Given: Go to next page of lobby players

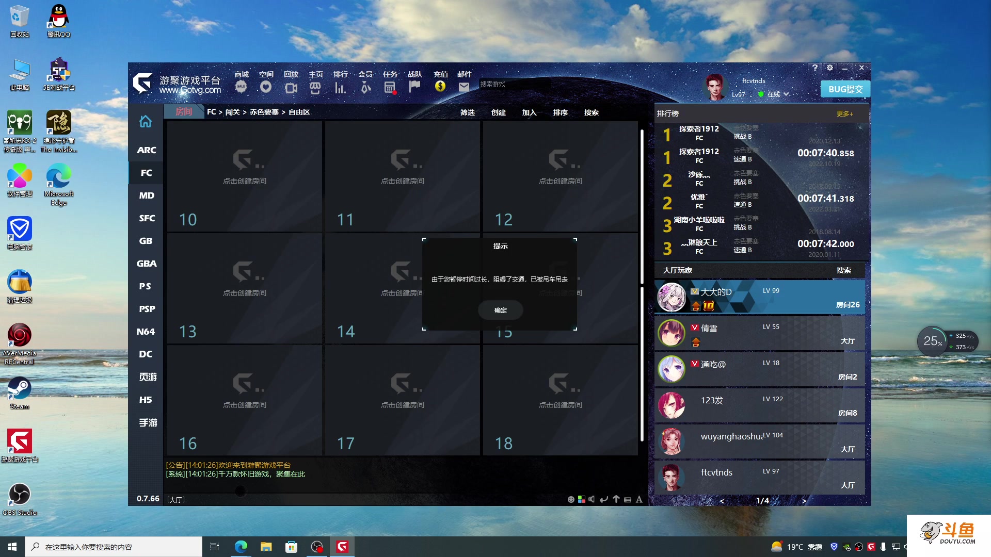Looking at the screenshot, I should [x=804, y=501].
